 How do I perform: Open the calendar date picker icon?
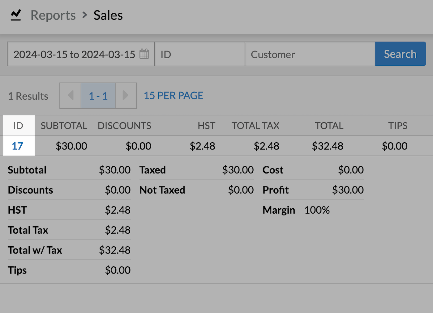[x=144, y=54]
